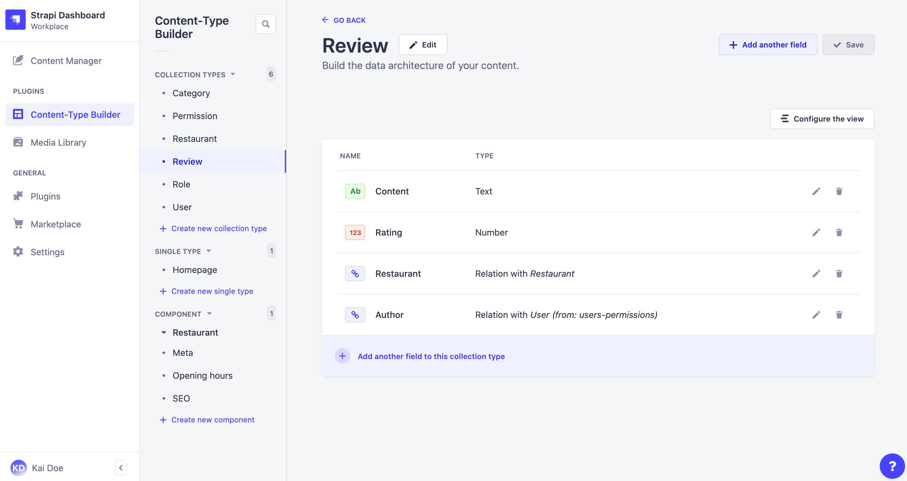Collapse the Restaurant component group
The height and width of the screenshot is (481, 907).
(x=163, y=332)
